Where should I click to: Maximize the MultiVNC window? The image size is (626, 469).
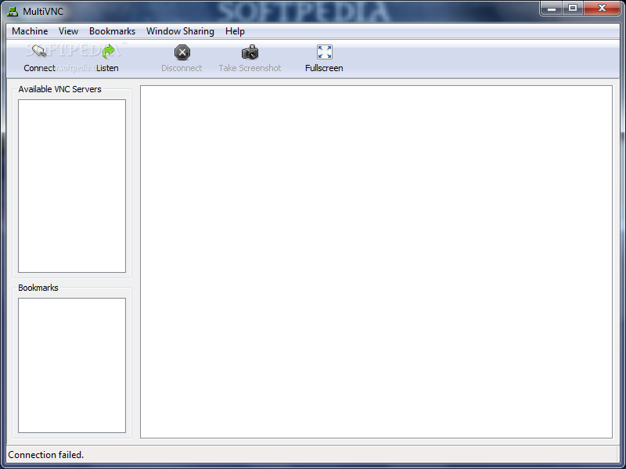tap(573, 8)
